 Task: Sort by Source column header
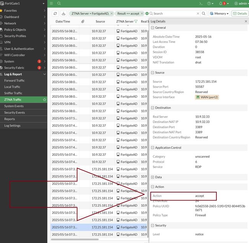[x=100, y=21]
